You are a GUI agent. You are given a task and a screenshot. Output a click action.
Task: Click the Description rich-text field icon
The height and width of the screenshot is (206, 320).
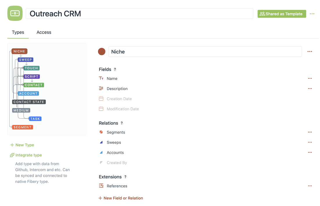click(101, 89)
